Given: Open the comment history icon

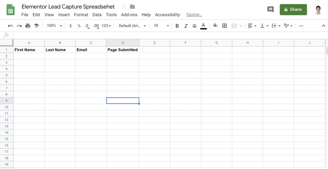Looking at the screenshot, I should pyautogui.click(x=270, y=10).
